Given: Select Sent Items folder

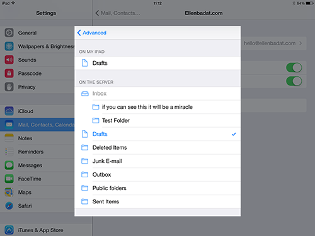Looking at the screenshot, I should tap(157, 201).
